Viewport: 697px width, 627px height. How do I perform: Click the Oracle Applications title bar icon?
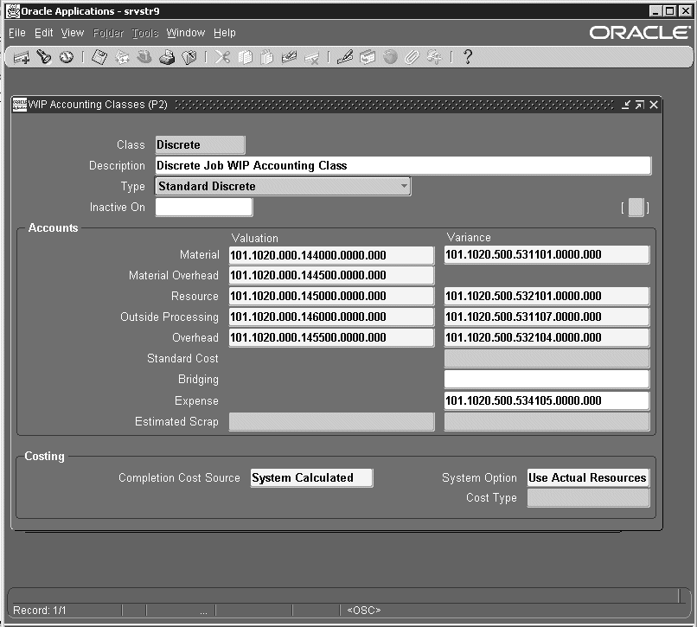click(x=13, y=11)
